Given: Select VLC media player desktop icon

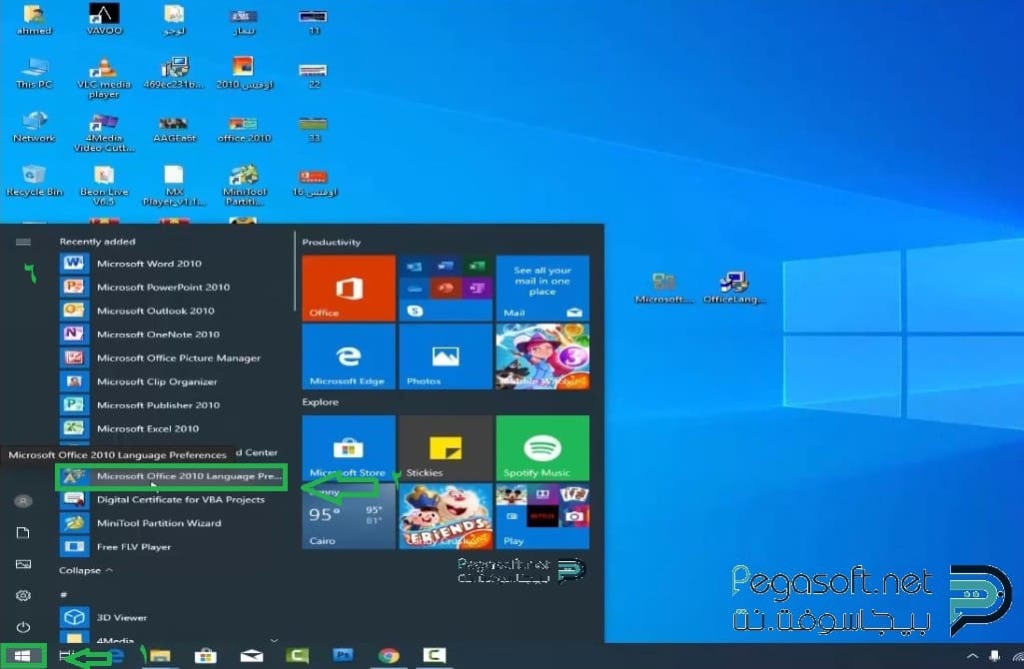Looking at the screenshot, I should pyautogui.click(x=104, y=78).
